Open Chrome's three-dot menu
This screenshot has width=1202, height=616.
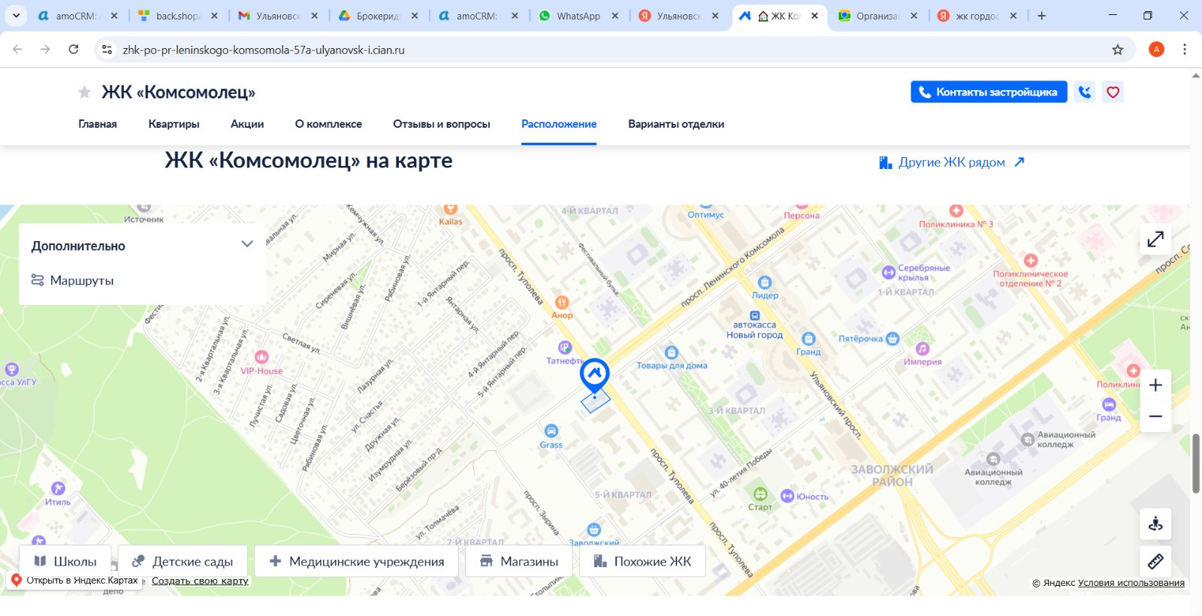pos(1184,50)
